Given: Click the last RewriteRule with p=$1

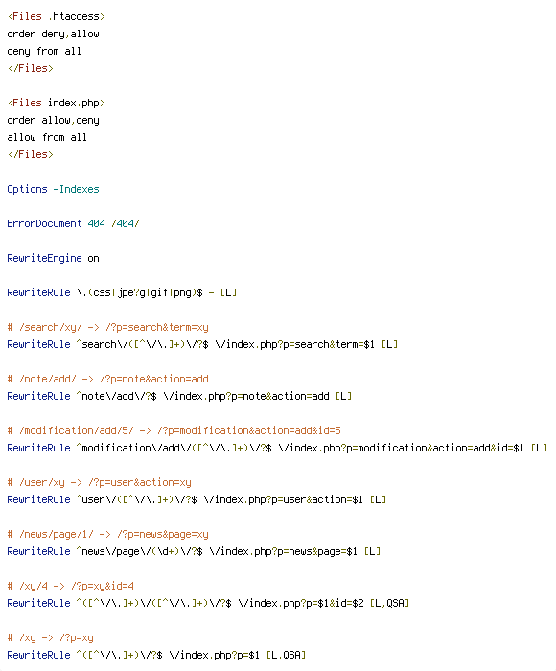Looking at the screenshot, I should 156,655.
